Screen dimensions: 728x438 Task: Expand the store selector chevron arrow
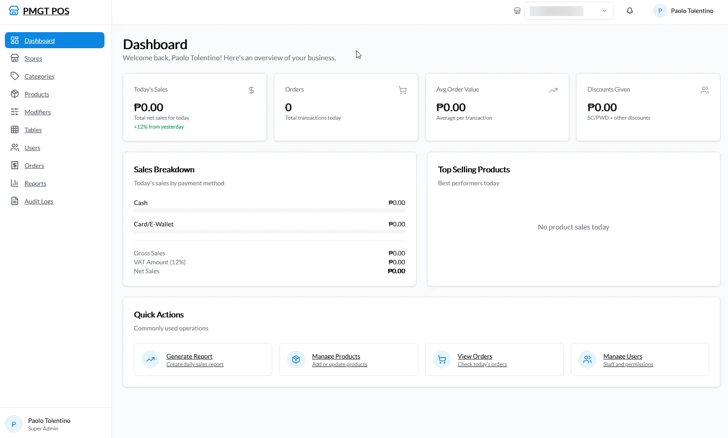point(604,11)
